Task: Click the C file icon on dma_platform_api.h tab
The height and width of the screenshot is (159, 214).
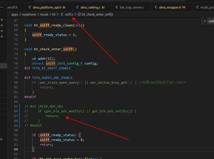Action: [x=30, y=7]
